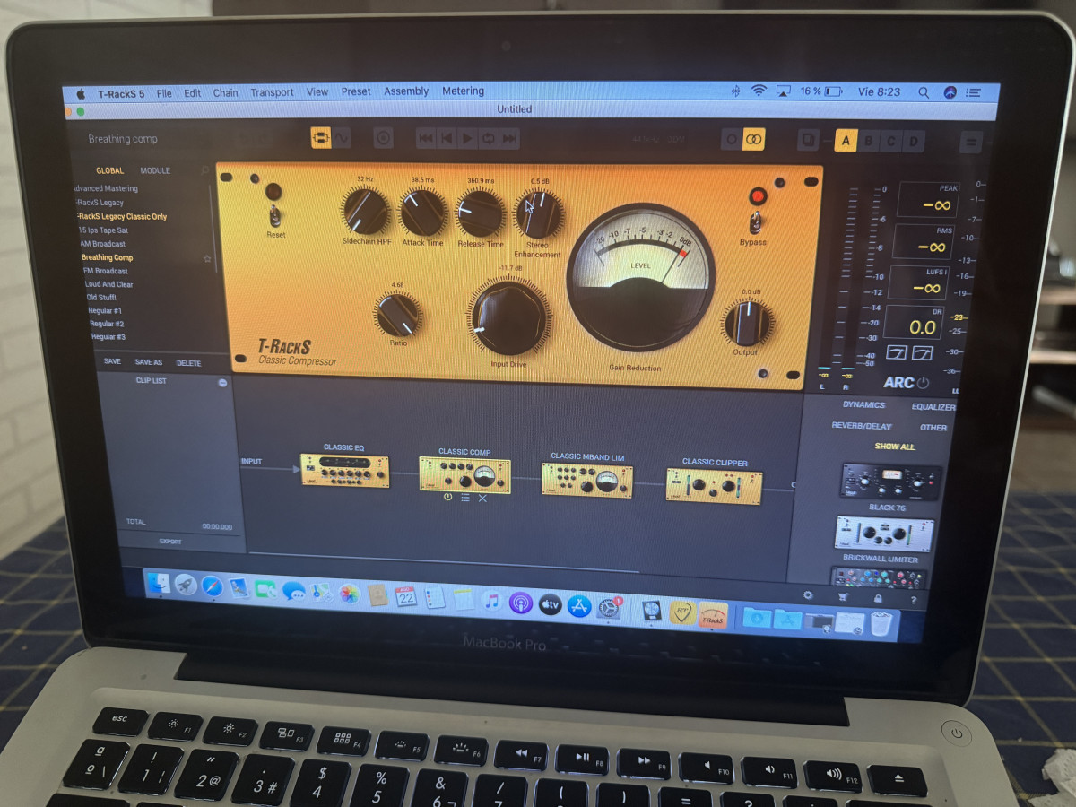Image resolution: width=1076 pixels, height=807 pixels.
Task: Click the SAVE AS button
Action: click(149, 362)
